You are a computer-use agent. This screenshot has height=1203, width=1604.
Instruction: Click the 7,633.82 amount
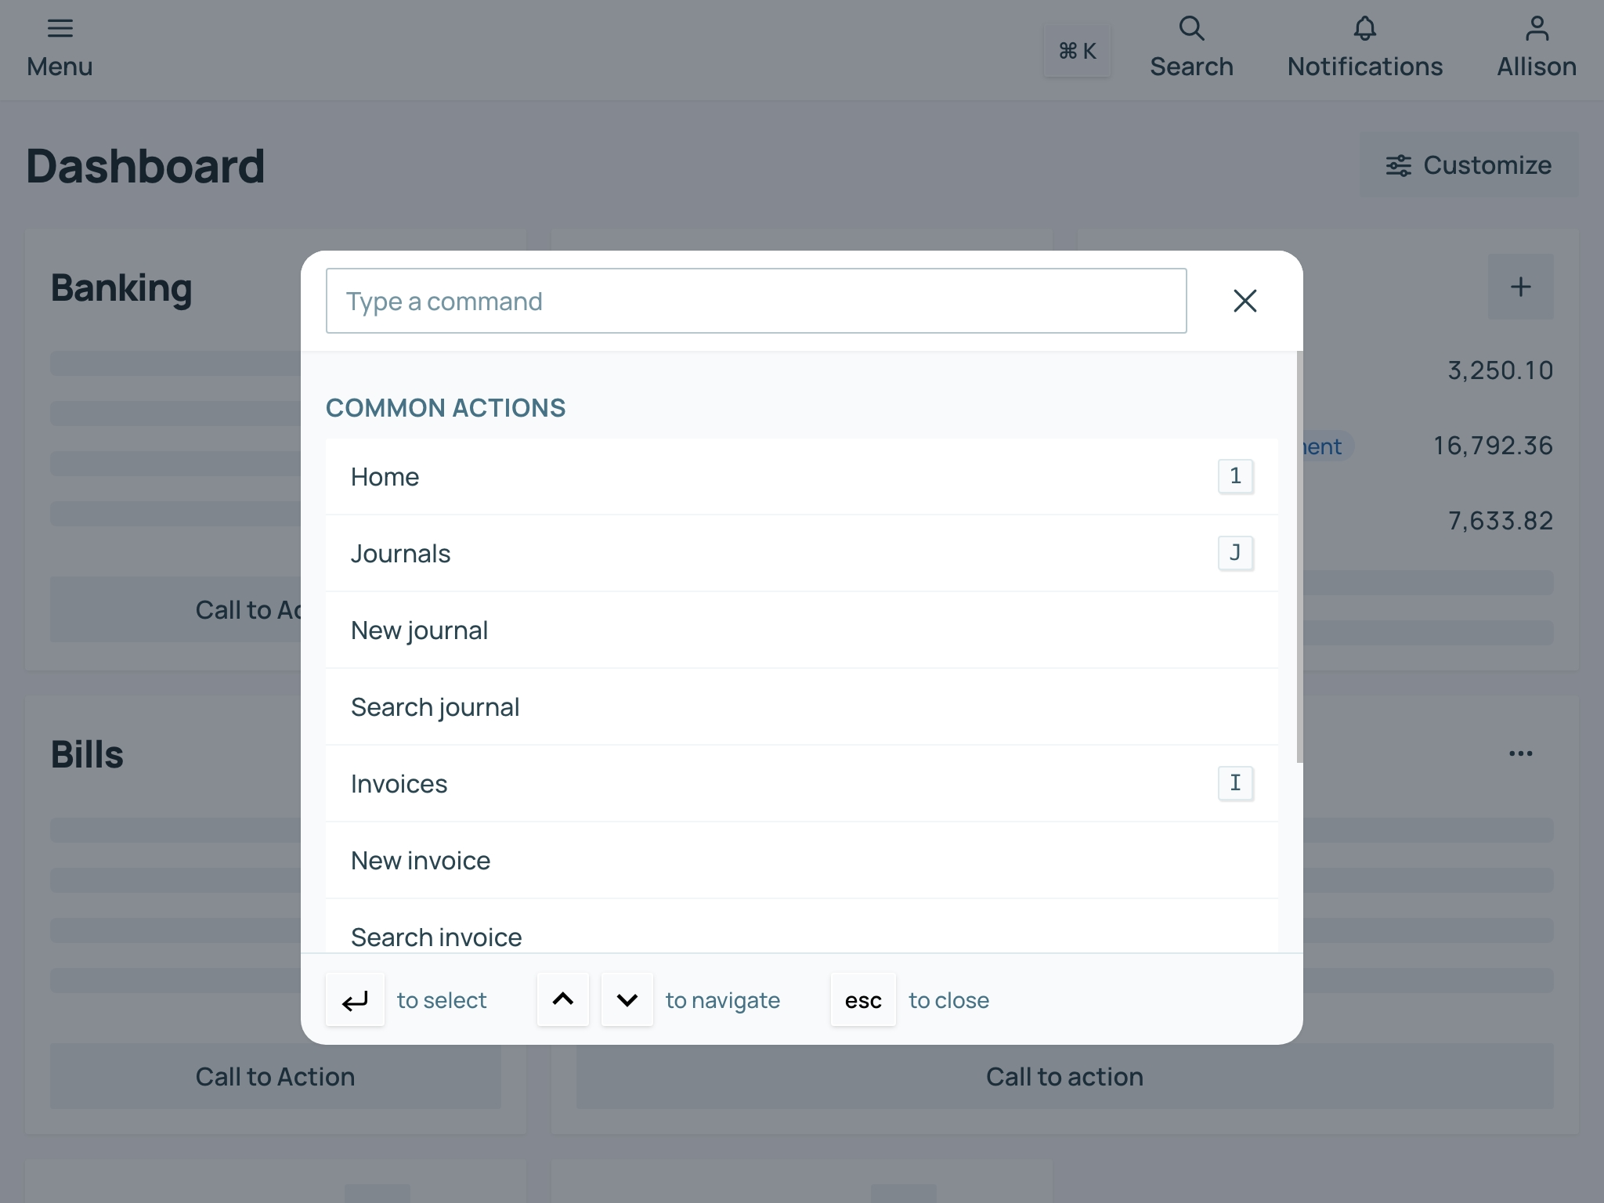(x=1500, y=521)
